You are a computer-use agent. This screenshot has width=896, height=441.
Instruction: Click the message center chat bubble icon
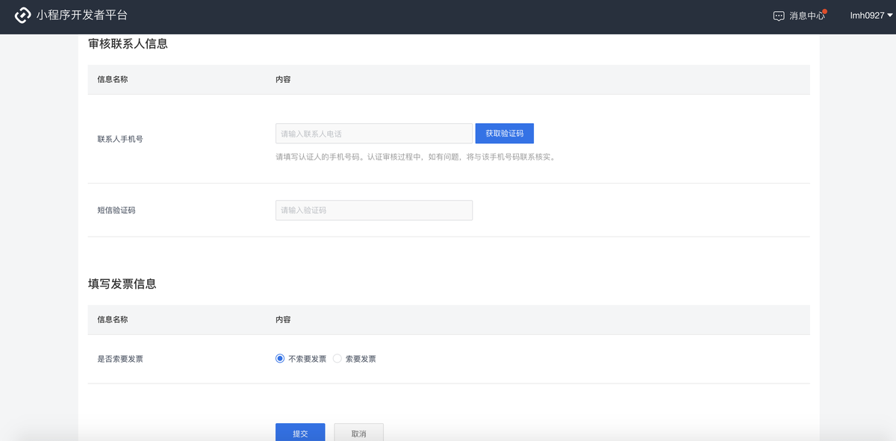[x=779, y=16]
